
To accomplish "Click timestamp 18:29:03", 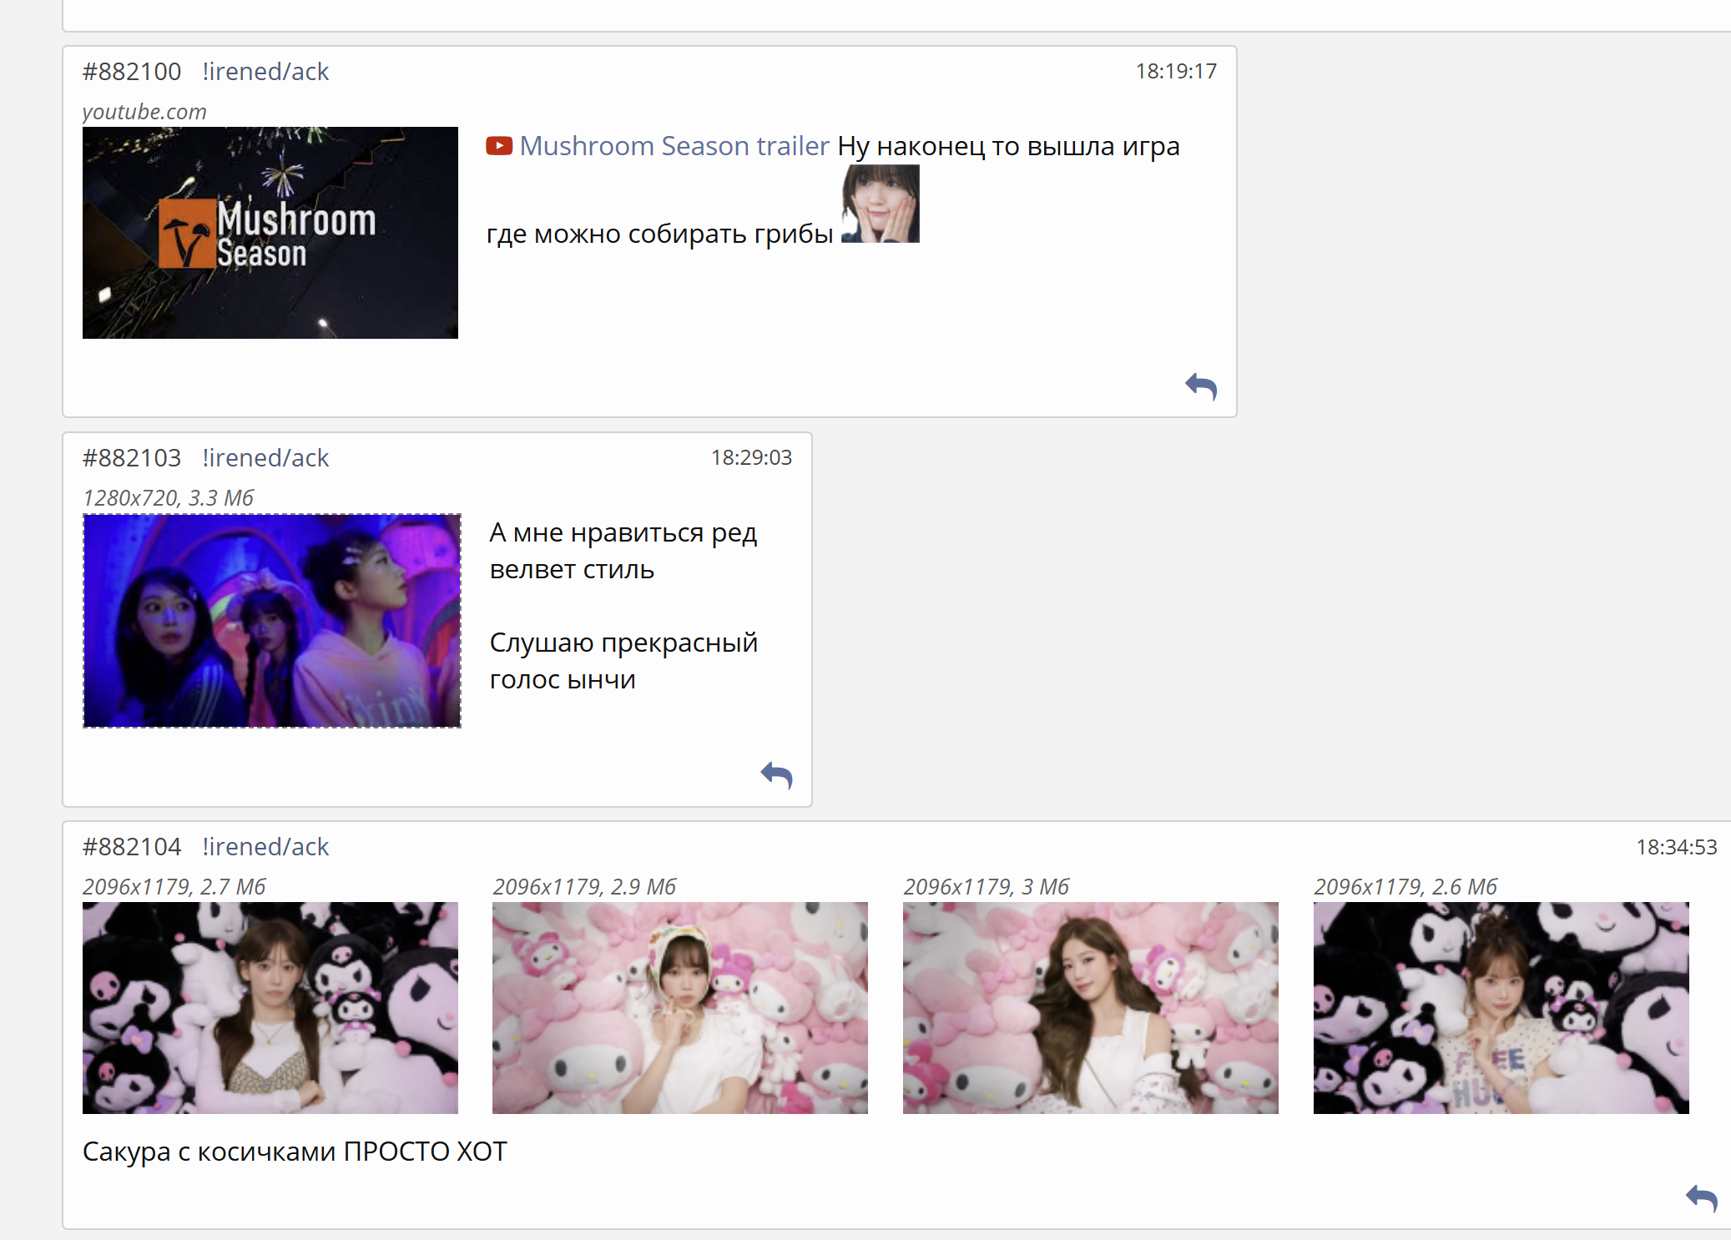I will click(x=751, y=457).
